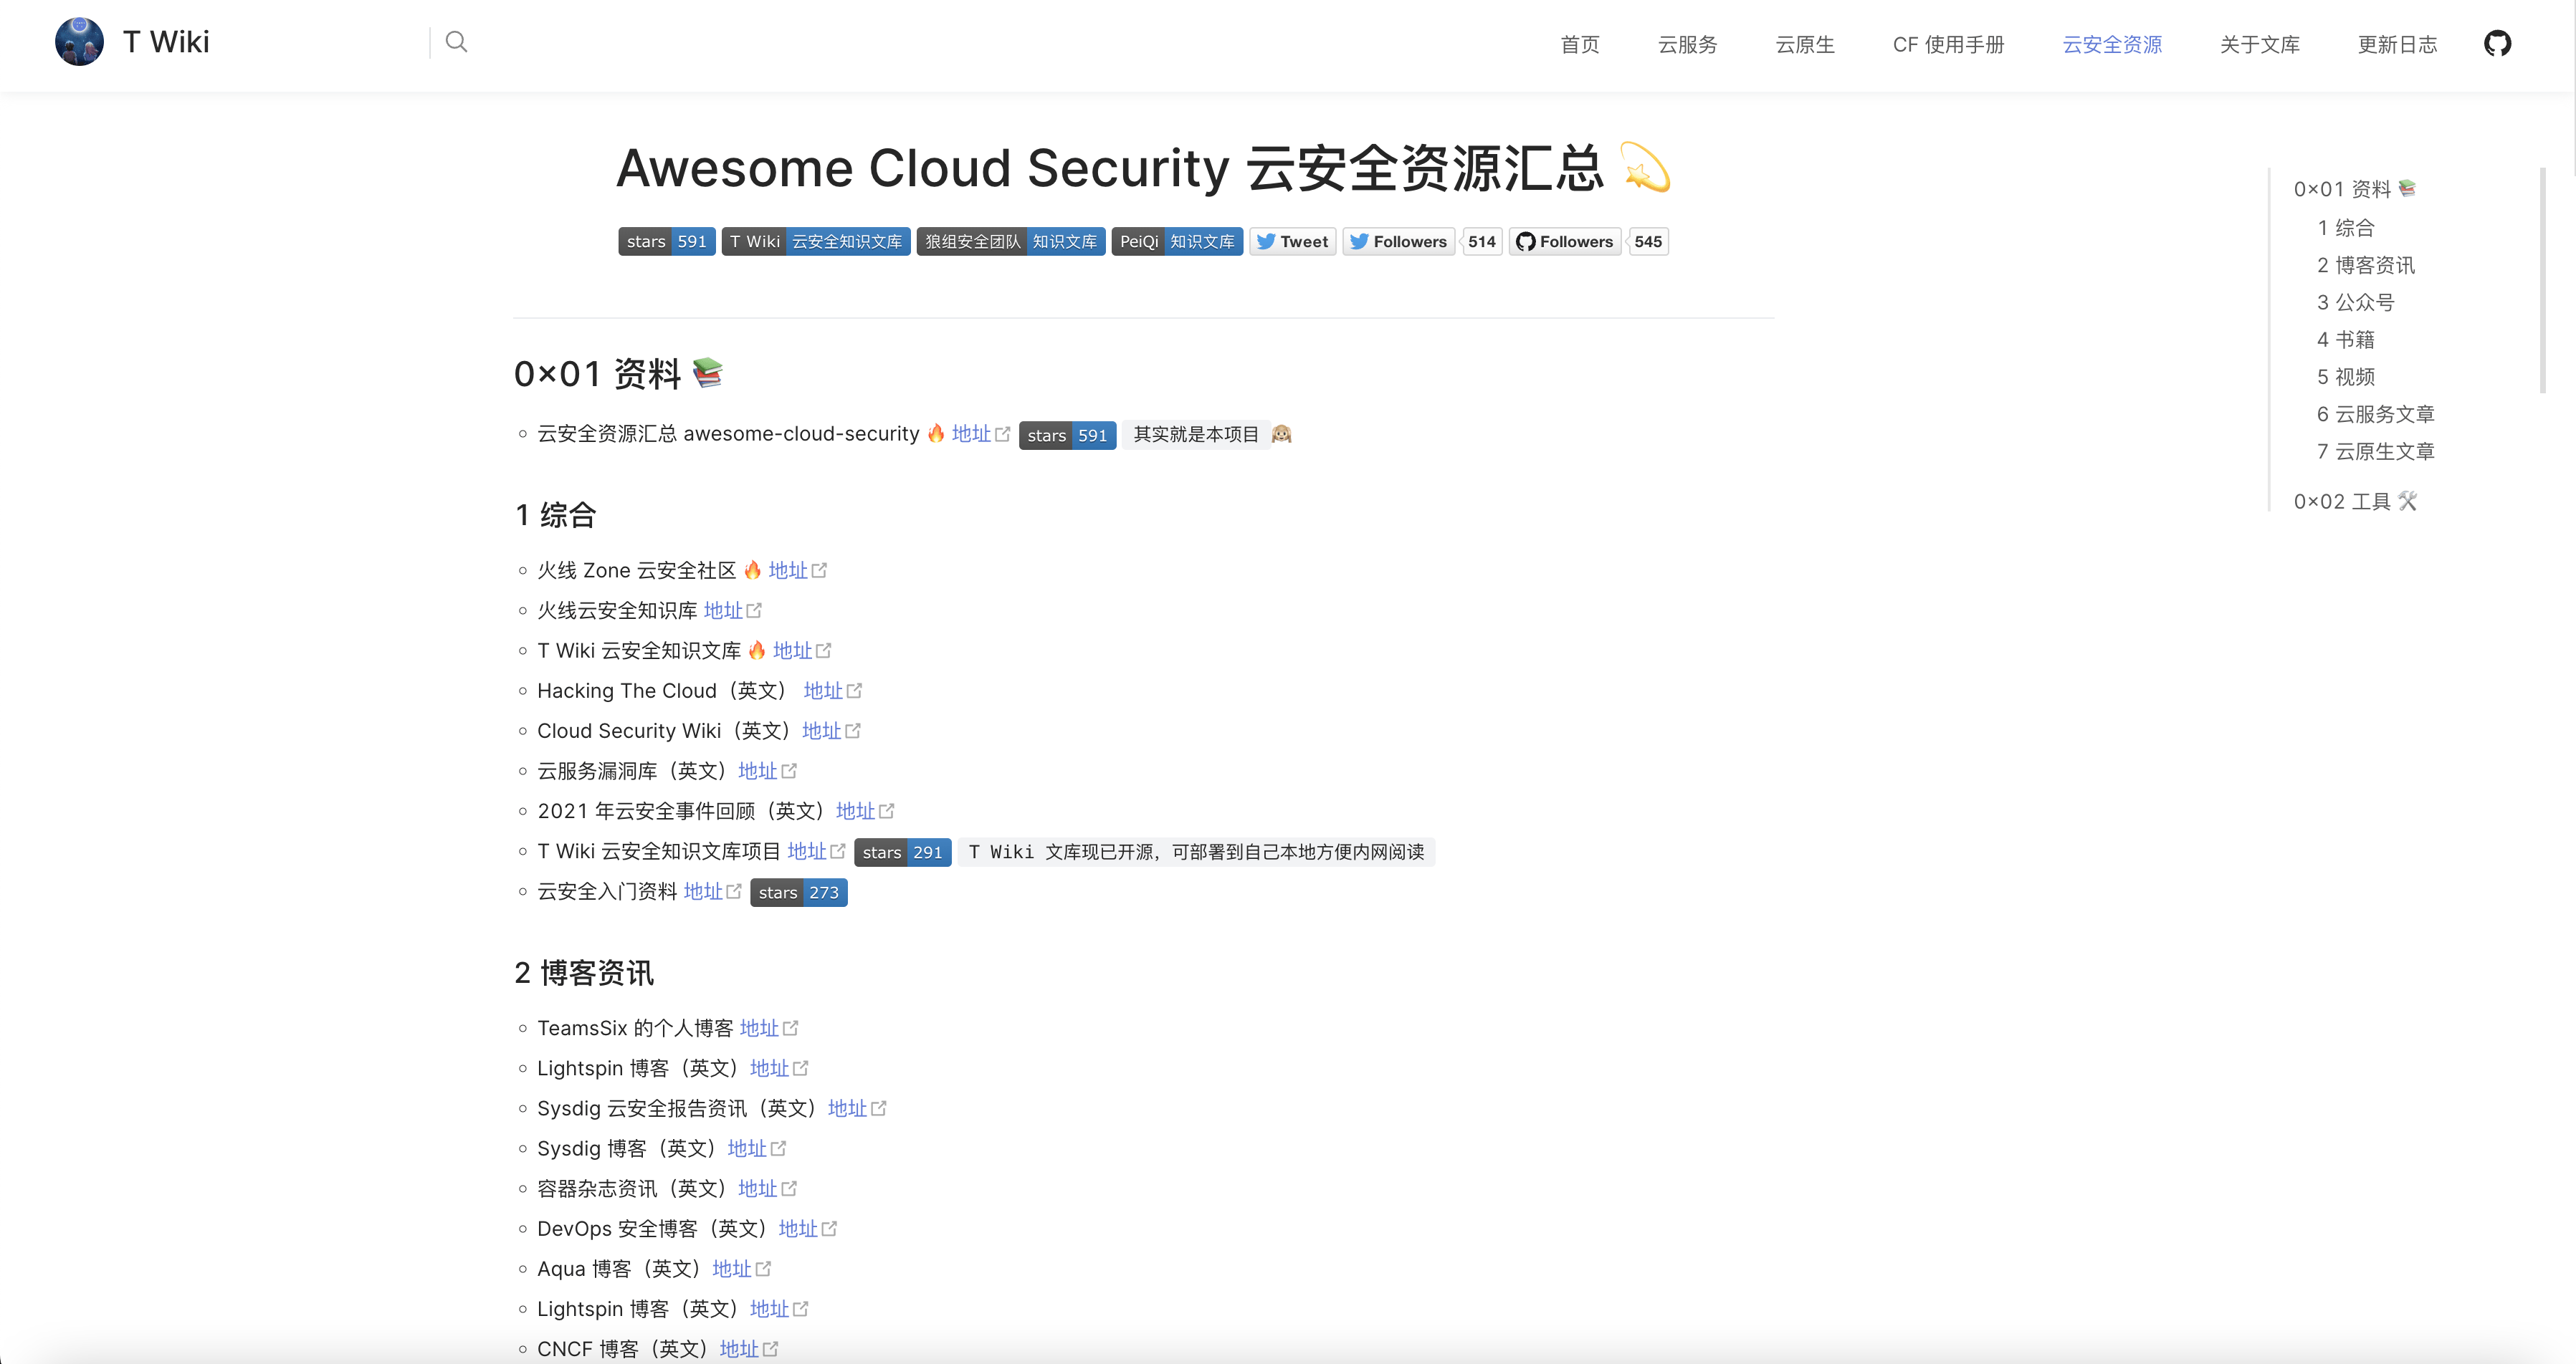The width and height of the screenshot is (2576, 1364).
Task: Click the 2 博客资讯 section heading
Action: pyautogui.click(x=584, y=974)
